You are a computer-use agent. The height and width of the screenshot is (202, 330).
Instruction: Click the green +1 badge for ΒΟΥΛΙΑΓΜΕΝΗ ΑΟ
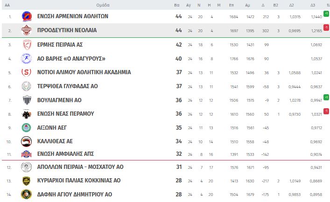point(326,97)
